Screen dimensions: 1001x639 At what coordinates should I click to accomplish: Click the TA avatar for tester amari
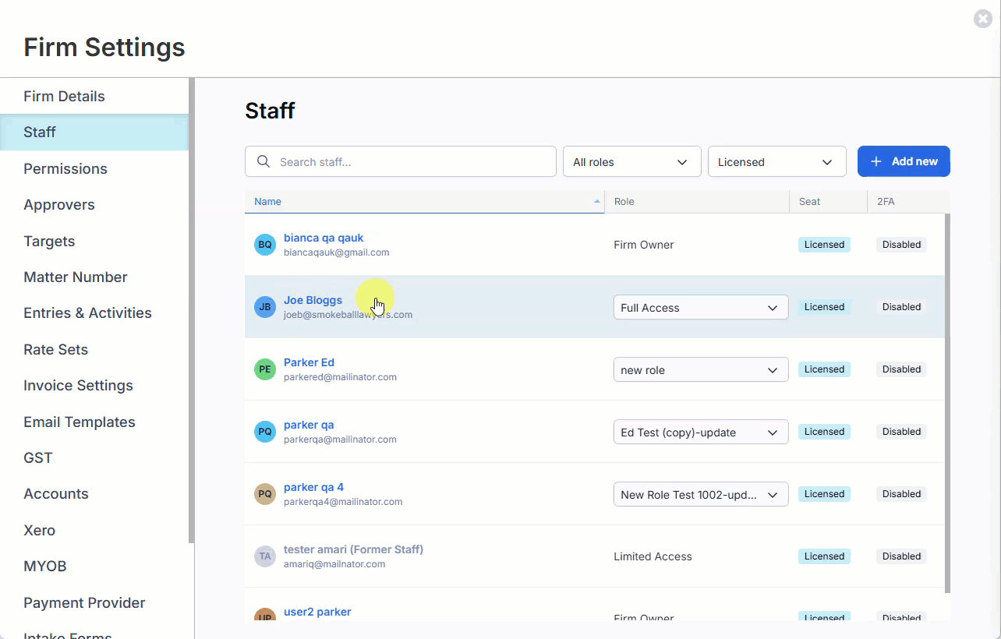tap(265, 556)
